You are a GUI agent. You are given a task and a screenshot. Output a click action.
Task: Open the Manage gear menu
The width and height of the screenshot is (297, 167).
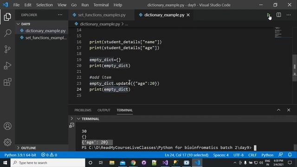[7, 142]
